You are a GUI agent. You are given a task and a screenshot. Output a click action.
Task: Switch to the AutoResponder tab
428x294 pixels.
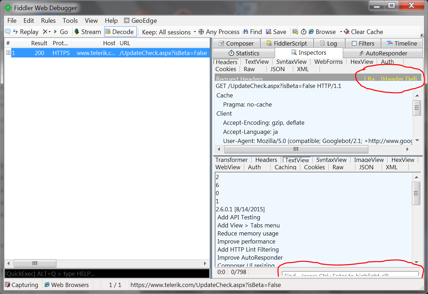tap(383, 53)
